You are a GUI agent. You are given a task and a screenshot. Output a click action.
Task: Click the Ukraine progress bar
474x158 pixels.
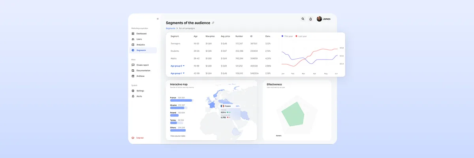[179, 108]
